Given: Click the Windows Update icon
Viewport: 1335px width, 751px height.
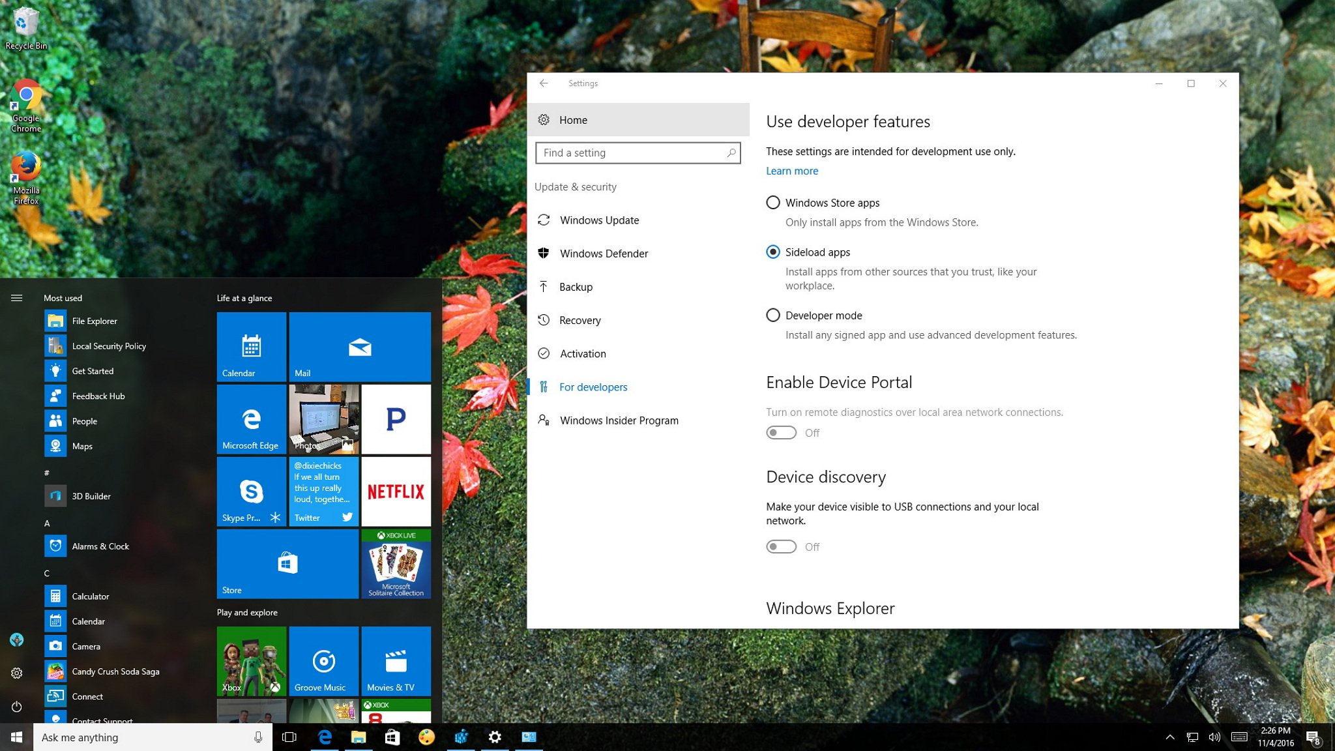Looking at the screenshot, I should point(544,220).
